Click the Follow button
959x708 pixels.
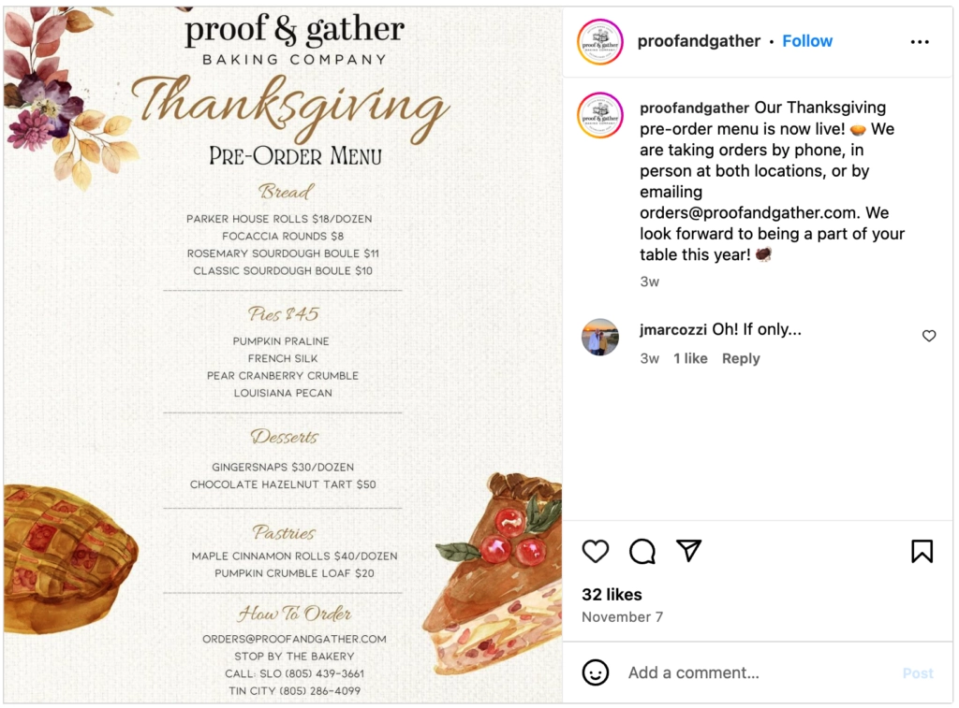coord(807,41)
